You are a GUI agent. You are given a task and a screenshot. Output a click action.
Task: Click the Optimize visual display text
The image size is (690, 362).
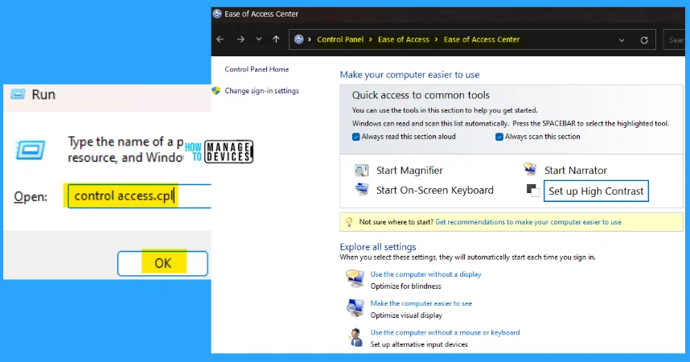click(406, 315)
